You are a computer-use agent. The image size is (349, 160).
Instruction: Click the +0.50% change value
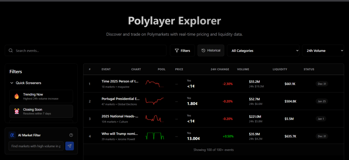[228, 136]
